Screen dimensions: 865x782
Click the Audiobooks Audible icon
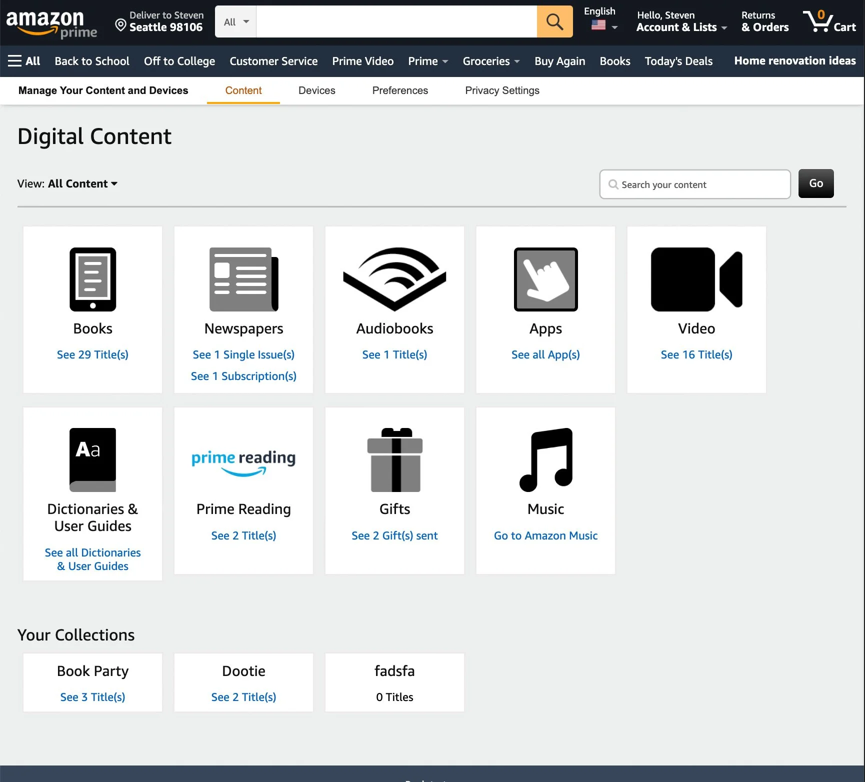[x=394, y=279]
